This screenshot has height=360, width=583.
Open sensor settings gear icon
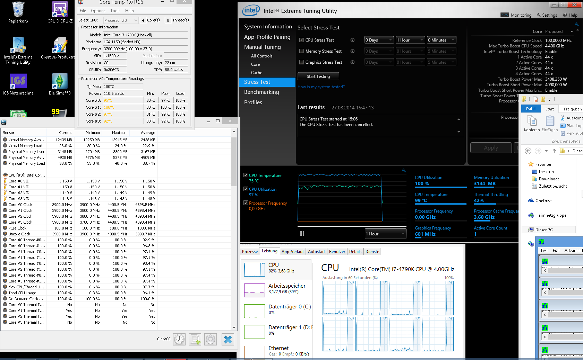click(211, 339)
